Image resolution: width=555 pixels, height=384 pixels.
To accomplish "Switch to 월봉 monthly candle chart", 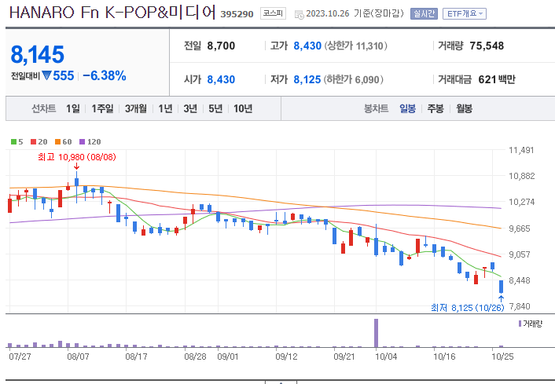I will coord(464,108).
